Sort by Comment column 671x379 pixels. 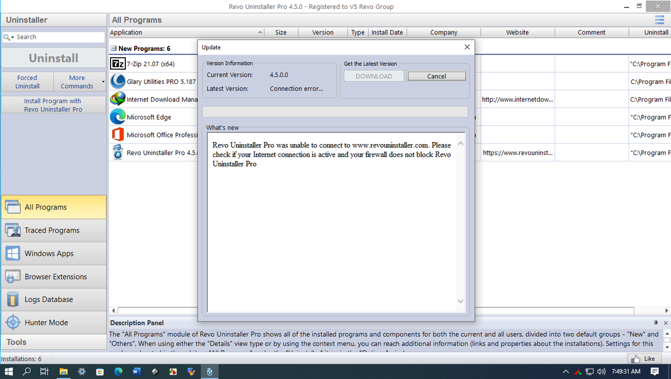coord(591,33)
